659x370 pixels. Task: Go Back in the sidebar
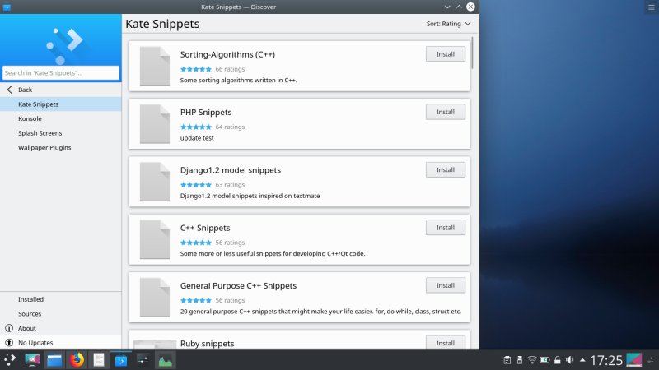coord(61,90)
